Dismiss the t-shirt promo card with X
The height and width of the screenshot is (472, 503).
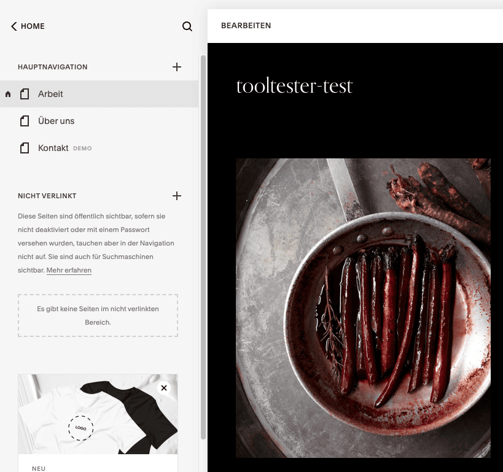tap(164, 388)
